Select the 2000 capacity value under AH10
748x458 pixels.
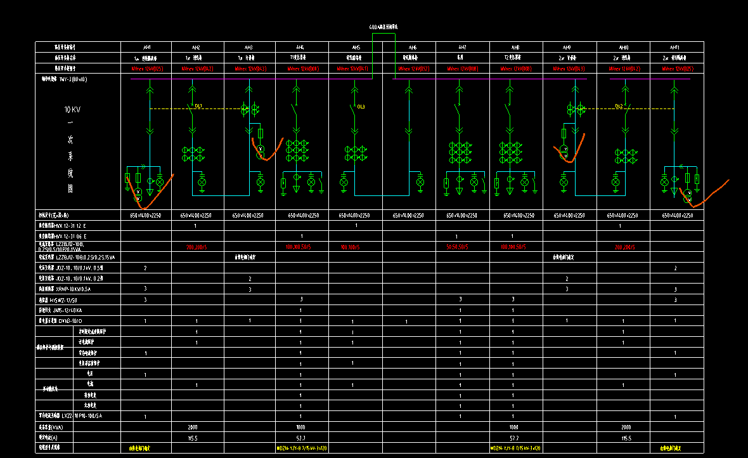(x=626, y=428)
